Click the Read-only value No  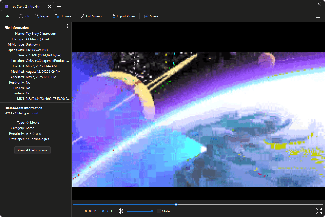pos(28,82)
